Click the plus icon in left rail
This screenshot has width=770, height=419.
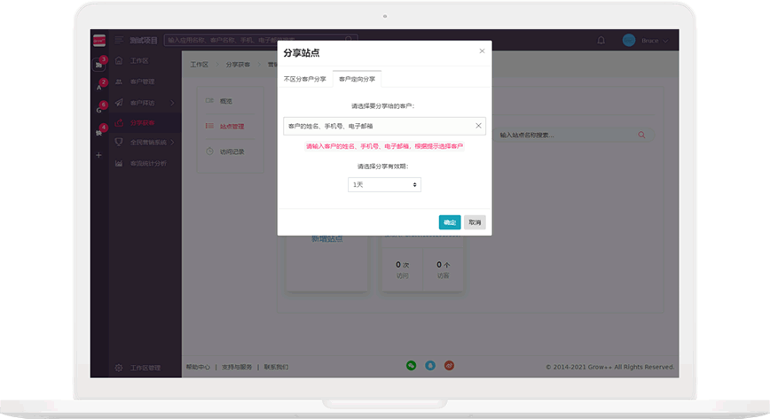click(x=98, y=155)
